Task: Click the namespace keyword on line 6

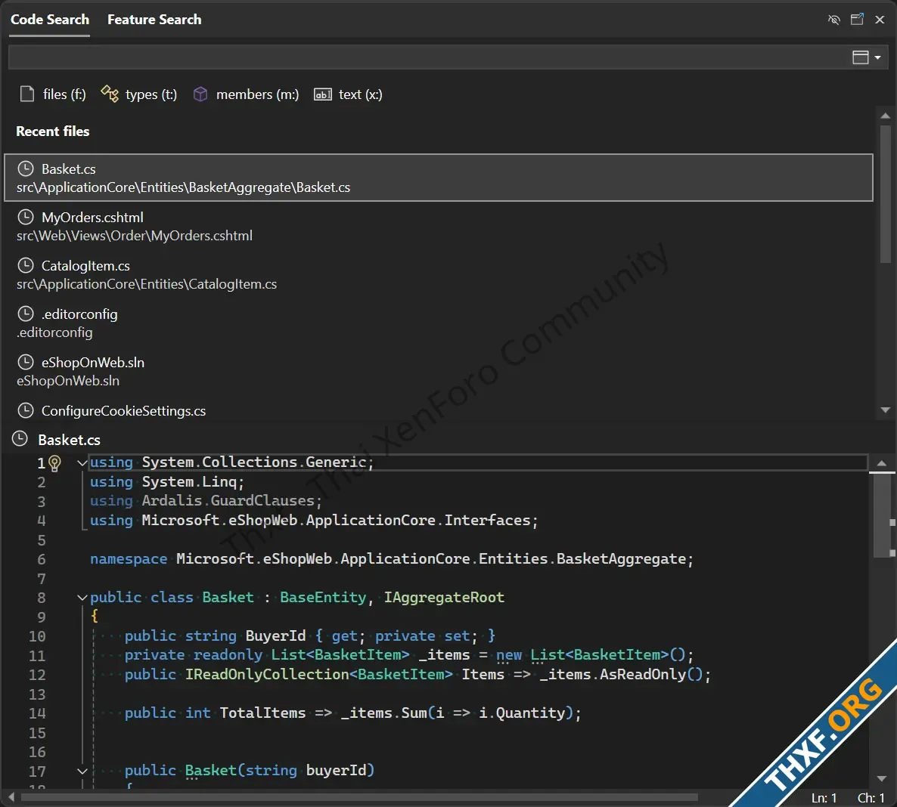Action: (129, 559)
